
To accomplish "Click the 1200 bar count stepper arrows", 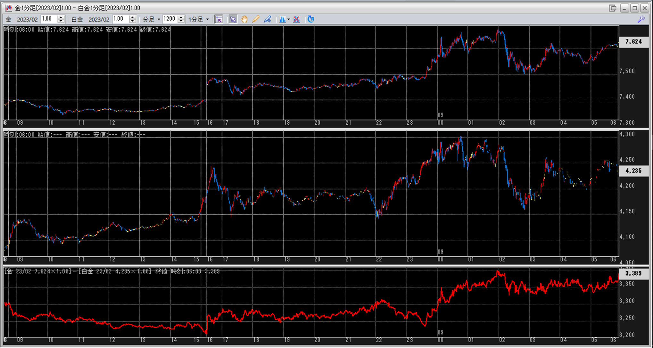I will coord(181,19).
